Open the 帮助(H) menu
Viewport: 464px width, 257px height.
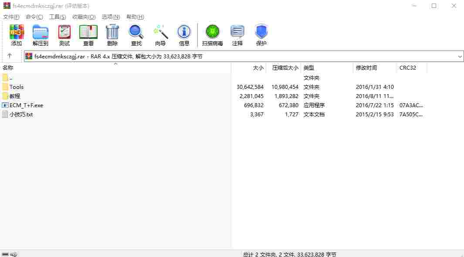[x=135, y=17]
